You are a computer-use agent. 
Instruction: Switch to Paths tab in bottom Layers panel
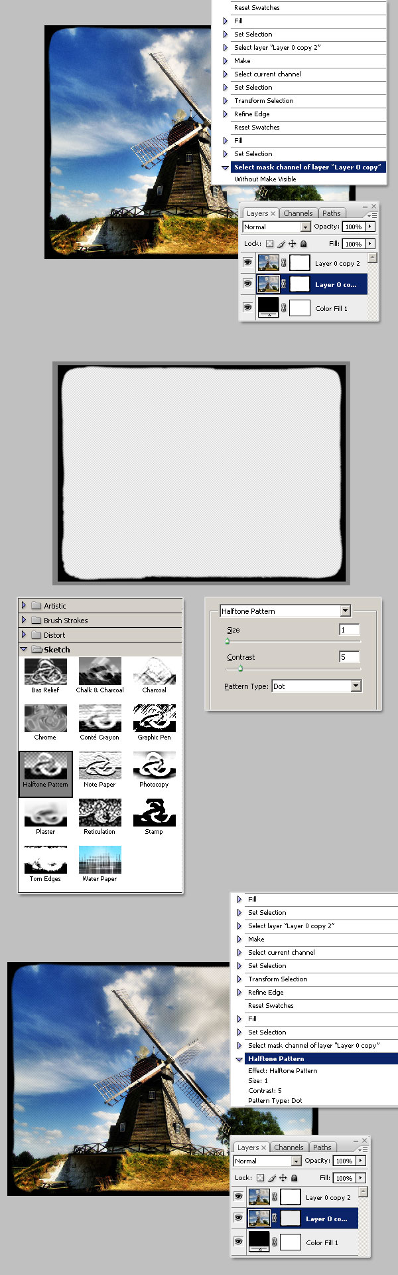click(322, 1147)
